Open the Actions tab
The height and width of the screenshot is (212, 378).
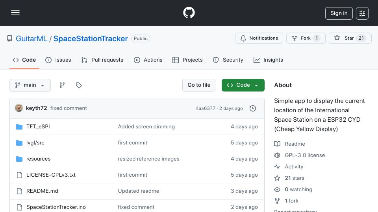[x=148, y=60]
